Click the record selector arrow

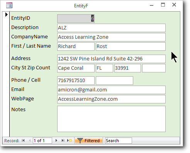pyautogui.click(x=6, y=14)
